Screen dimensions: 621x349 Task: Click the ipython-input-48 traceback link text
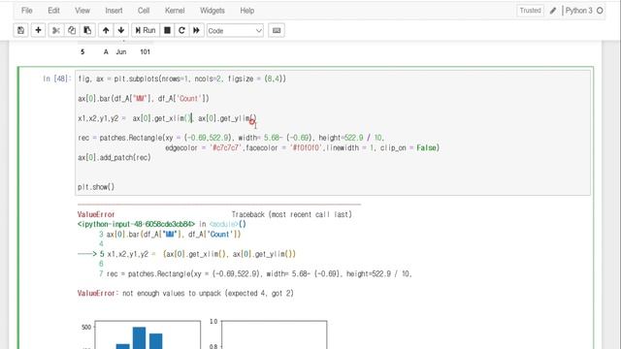pyautogui.click(x=136, y=224)
